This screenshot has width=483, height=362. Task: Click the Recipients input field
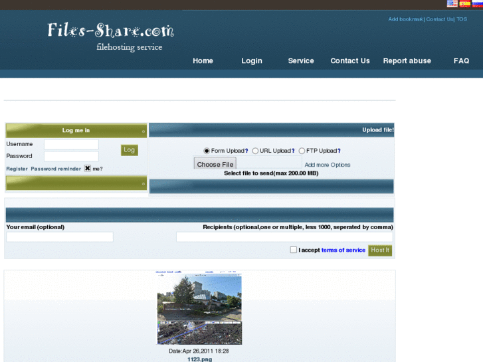(x=284, y=237)
